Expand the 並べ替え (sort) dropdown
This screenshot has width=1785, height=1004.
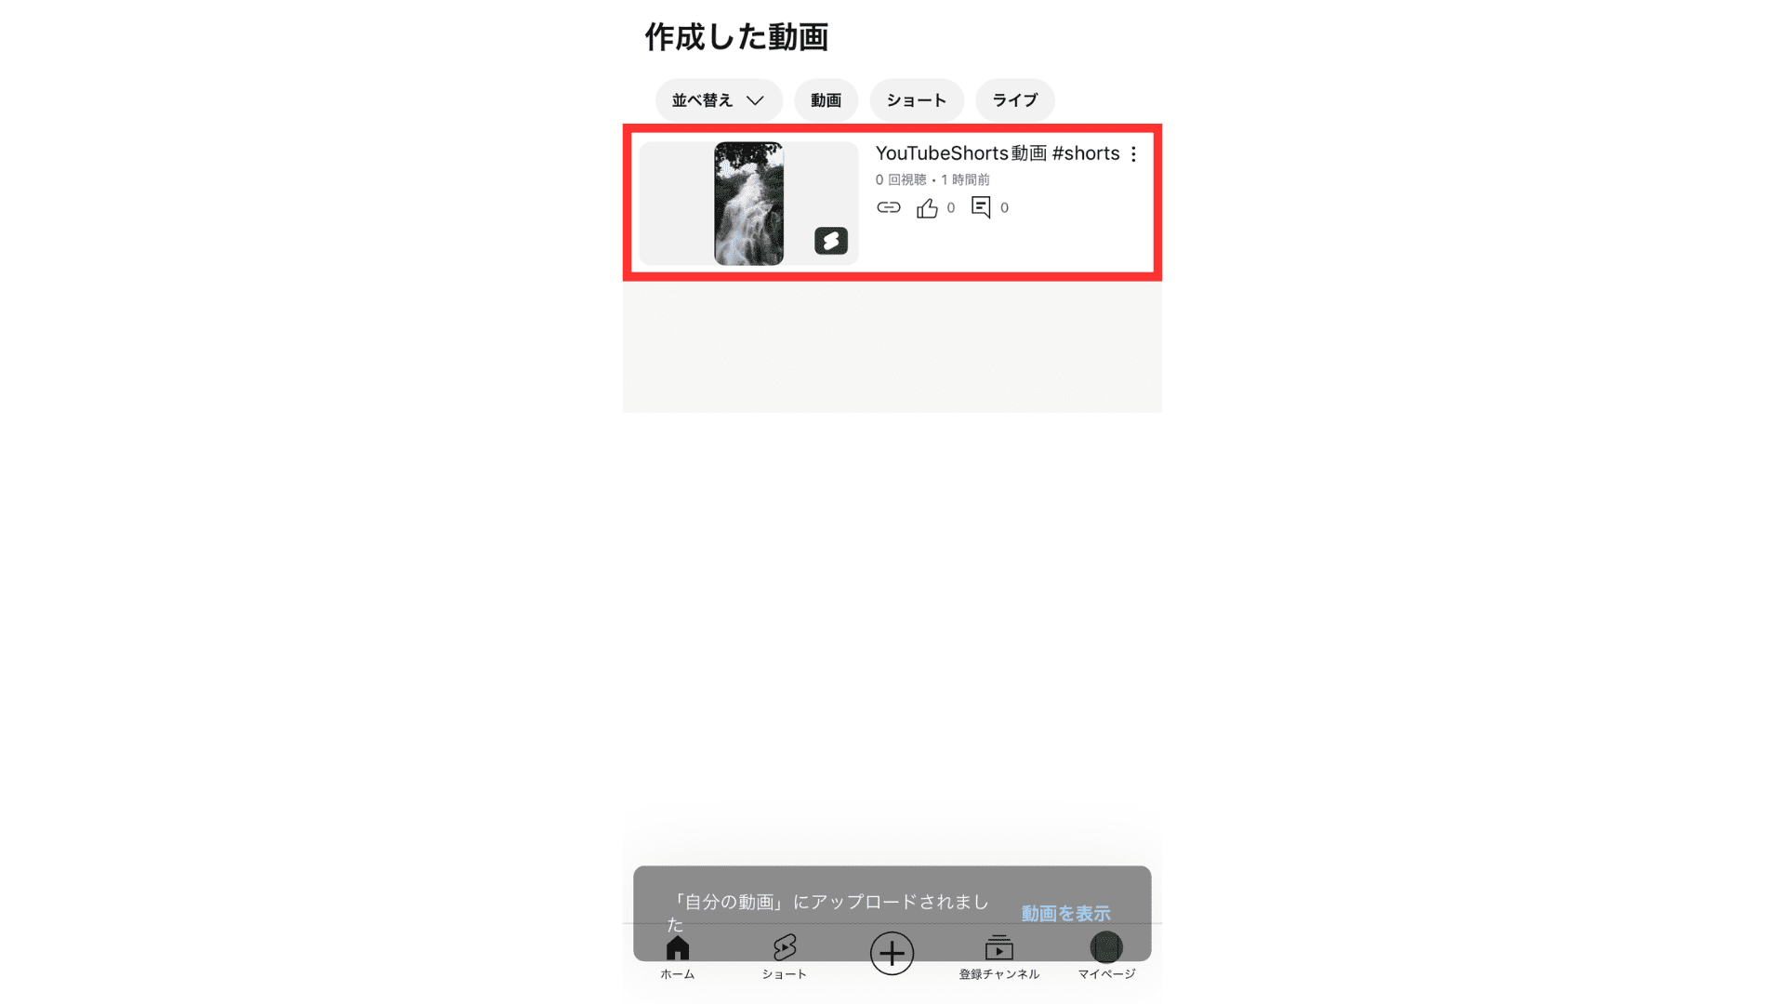coord(717,99)
